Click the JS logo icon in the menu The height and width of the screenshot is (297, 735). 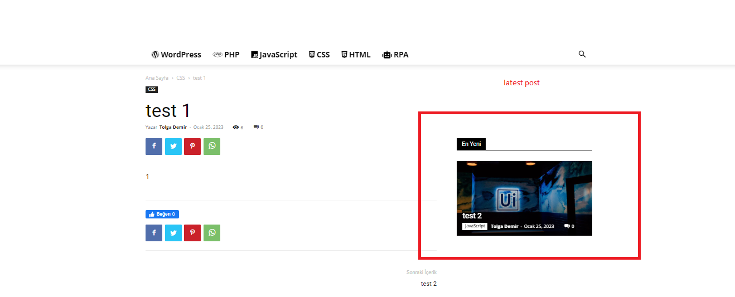pos(254,55)
